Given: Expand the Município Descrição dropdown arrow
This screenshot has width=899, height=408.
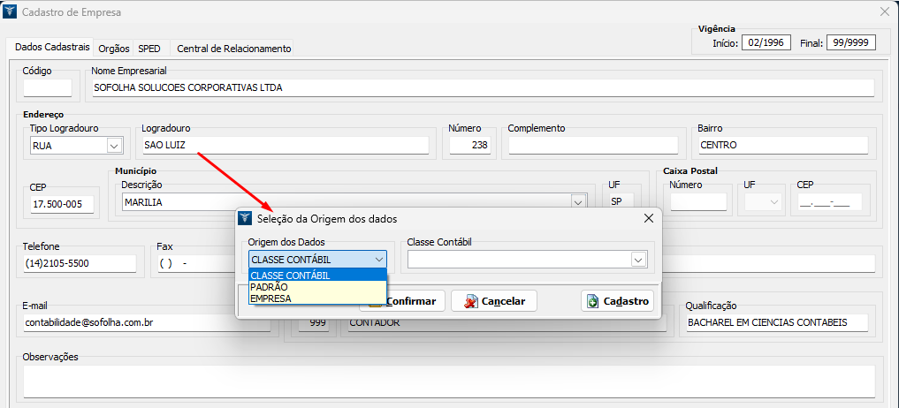Looking at the screenshot, I should [x=578, y=202].
